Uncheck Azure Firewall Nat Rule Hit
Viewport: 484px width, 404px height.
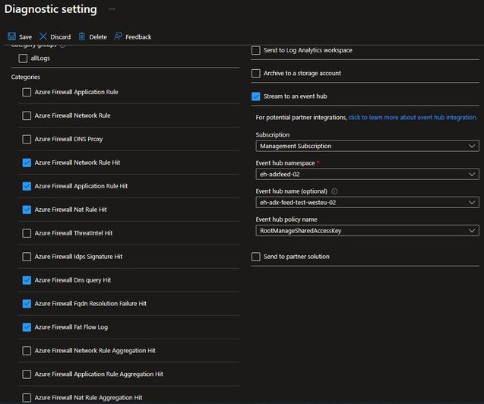pos(27,210)
